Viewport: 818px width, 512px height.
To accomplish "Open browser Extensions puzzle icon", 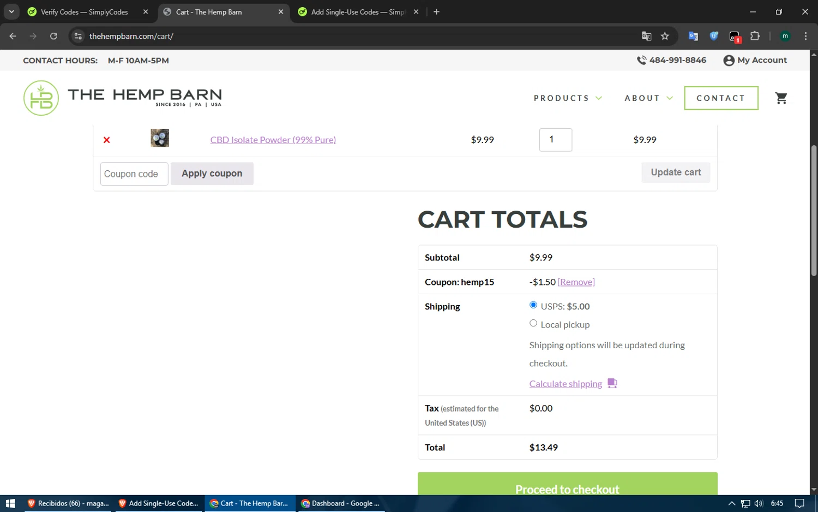I will coord(755,36).
